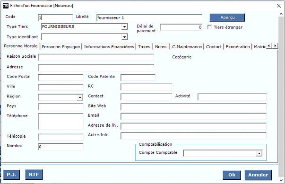Expand the Type identifiant dropdown

pos(124,37)
